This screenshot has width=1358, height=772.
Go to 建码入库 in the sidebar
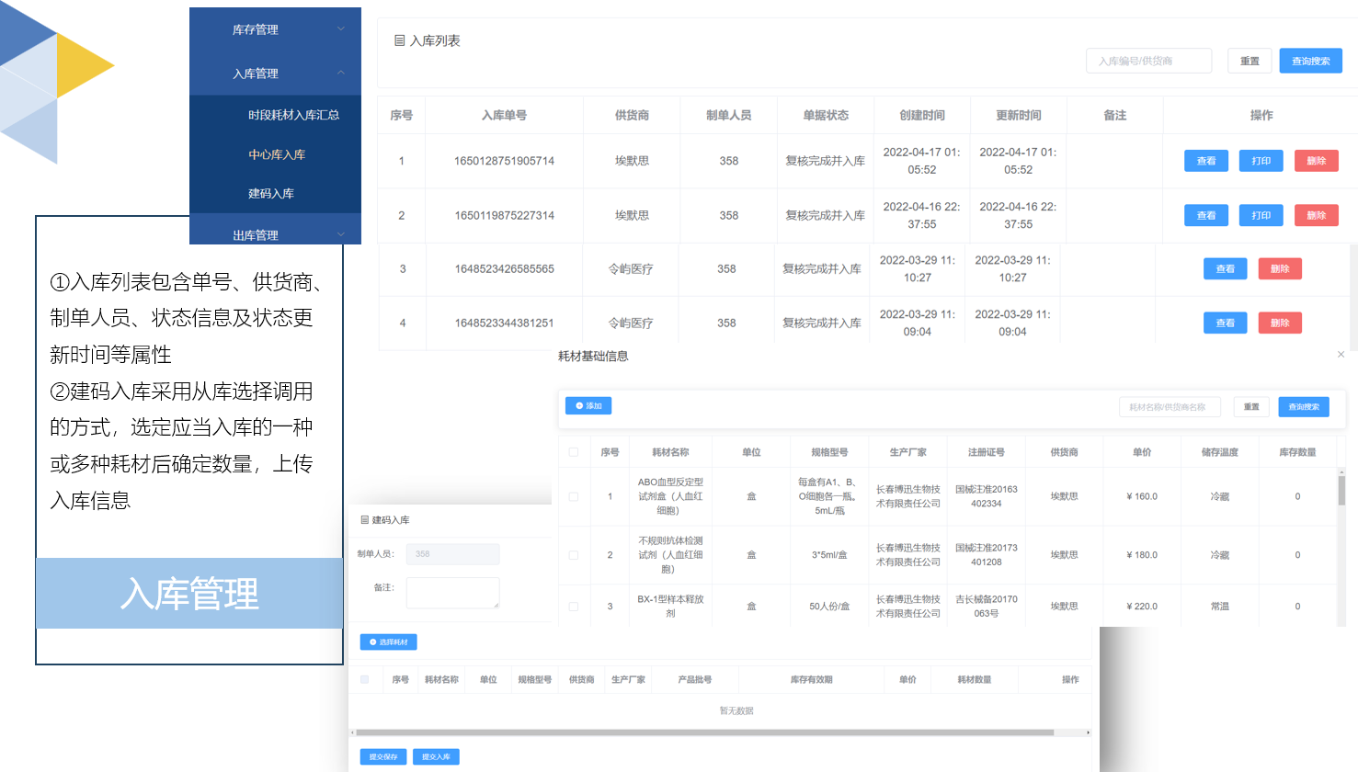click(271, 194)
